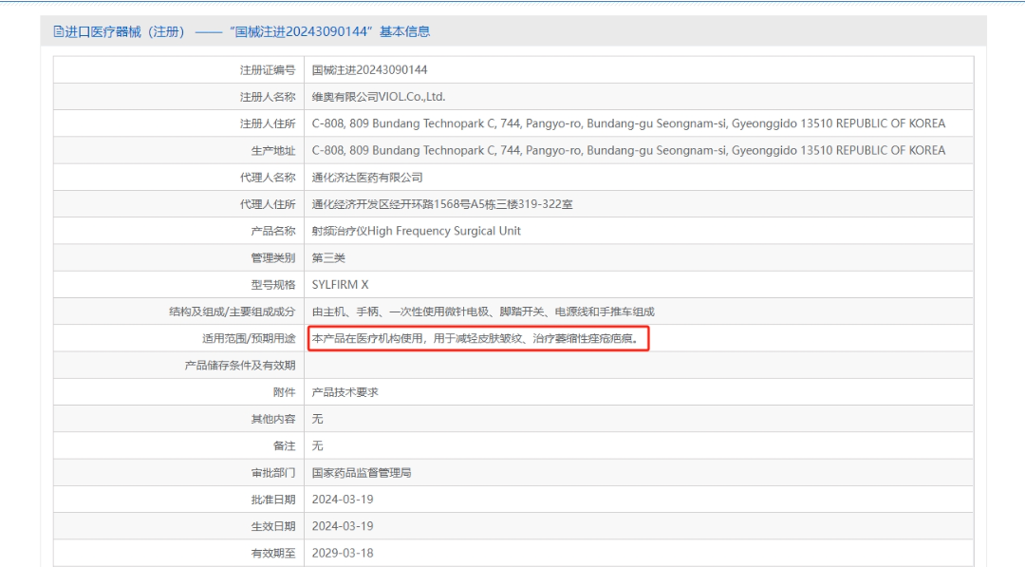Screen dimensions: 1025x567
Task: Click registration number value 国械注进20243090144
Action: [369, 69]
